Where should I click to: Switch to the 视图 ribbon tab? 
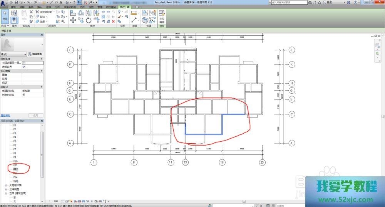coord(91,7)
